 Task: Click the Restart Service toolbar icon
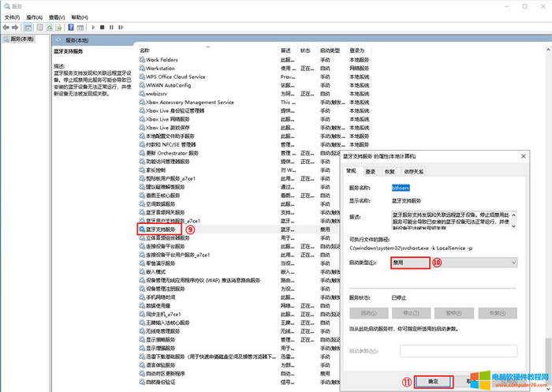tap(119, 27)
